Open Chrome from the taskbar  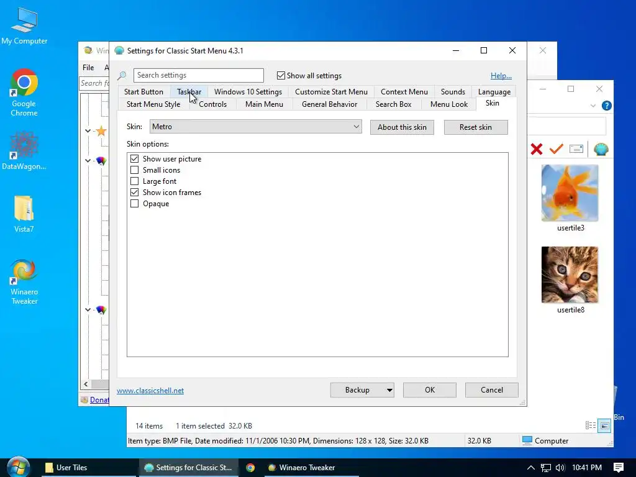click(250, 468)
